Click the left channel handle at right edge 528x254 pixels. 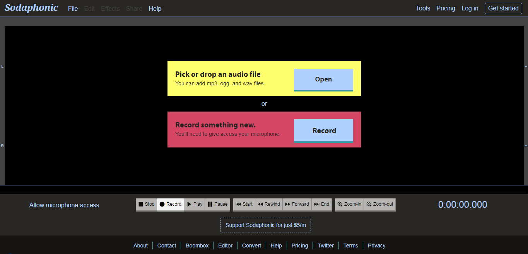(526, 66)
